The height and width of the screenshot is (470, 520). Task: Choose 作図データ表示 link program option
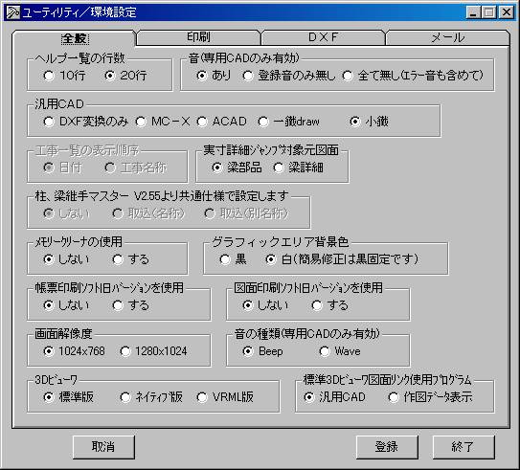point(430,396)
